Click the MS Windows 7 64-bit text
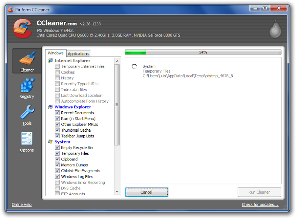The width and height of the screenshot is (296, 219). pyautogui.click(x=55, y=31)
